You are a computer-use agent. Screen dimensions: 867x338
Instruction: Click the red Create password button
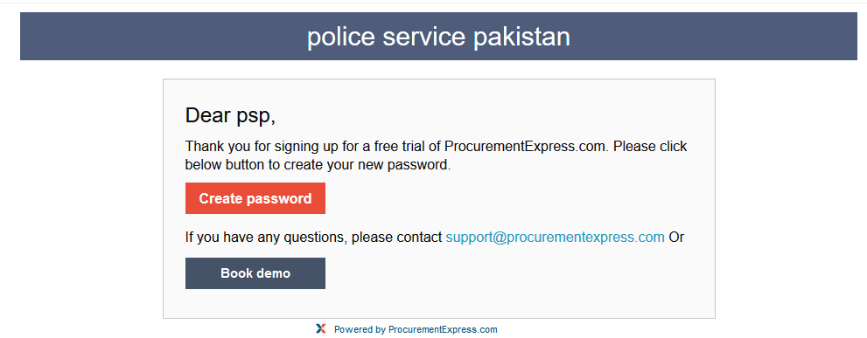[255, 198]
